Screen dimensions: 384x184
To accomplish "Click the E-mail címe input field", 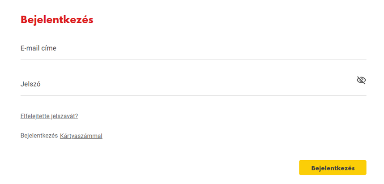I will [192, 48].
